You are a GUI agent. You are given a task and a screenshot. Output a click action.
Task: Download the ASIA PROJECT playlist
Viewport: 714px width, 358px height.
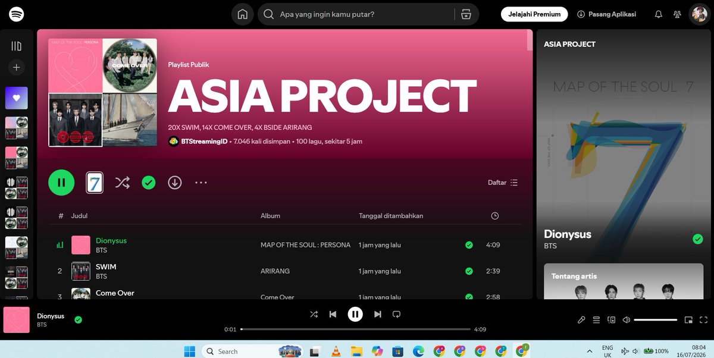pyautogui.click(x=174, y=183)
